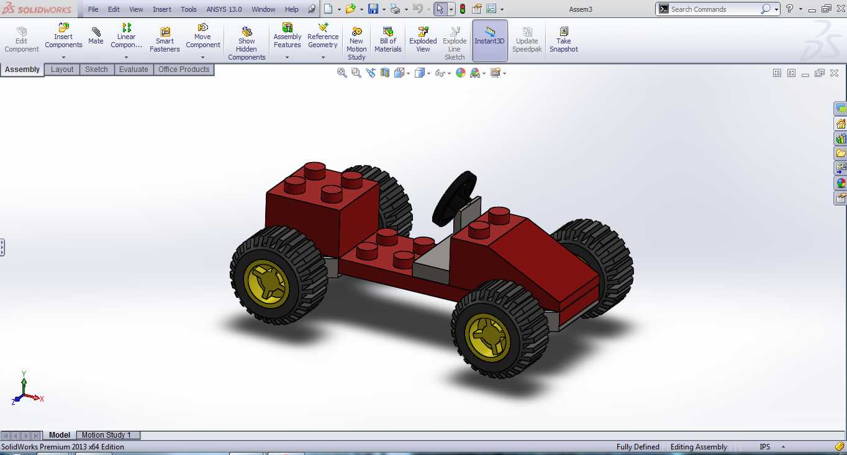Toggle the Instant3D button
The image size is (847, 455).
click(490, 40)
